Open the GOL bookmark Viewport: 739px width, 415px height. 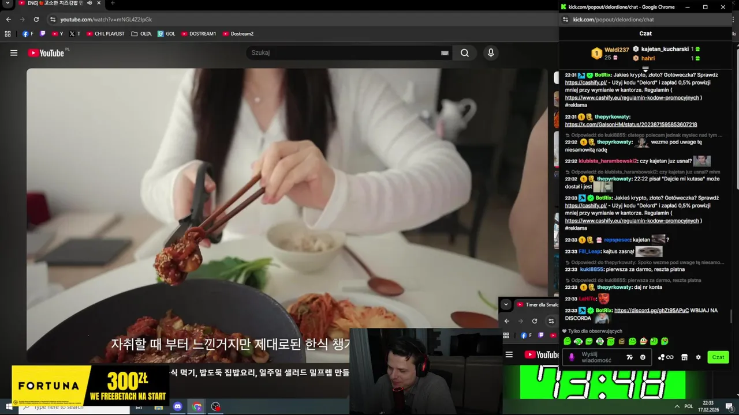[166, 34]
